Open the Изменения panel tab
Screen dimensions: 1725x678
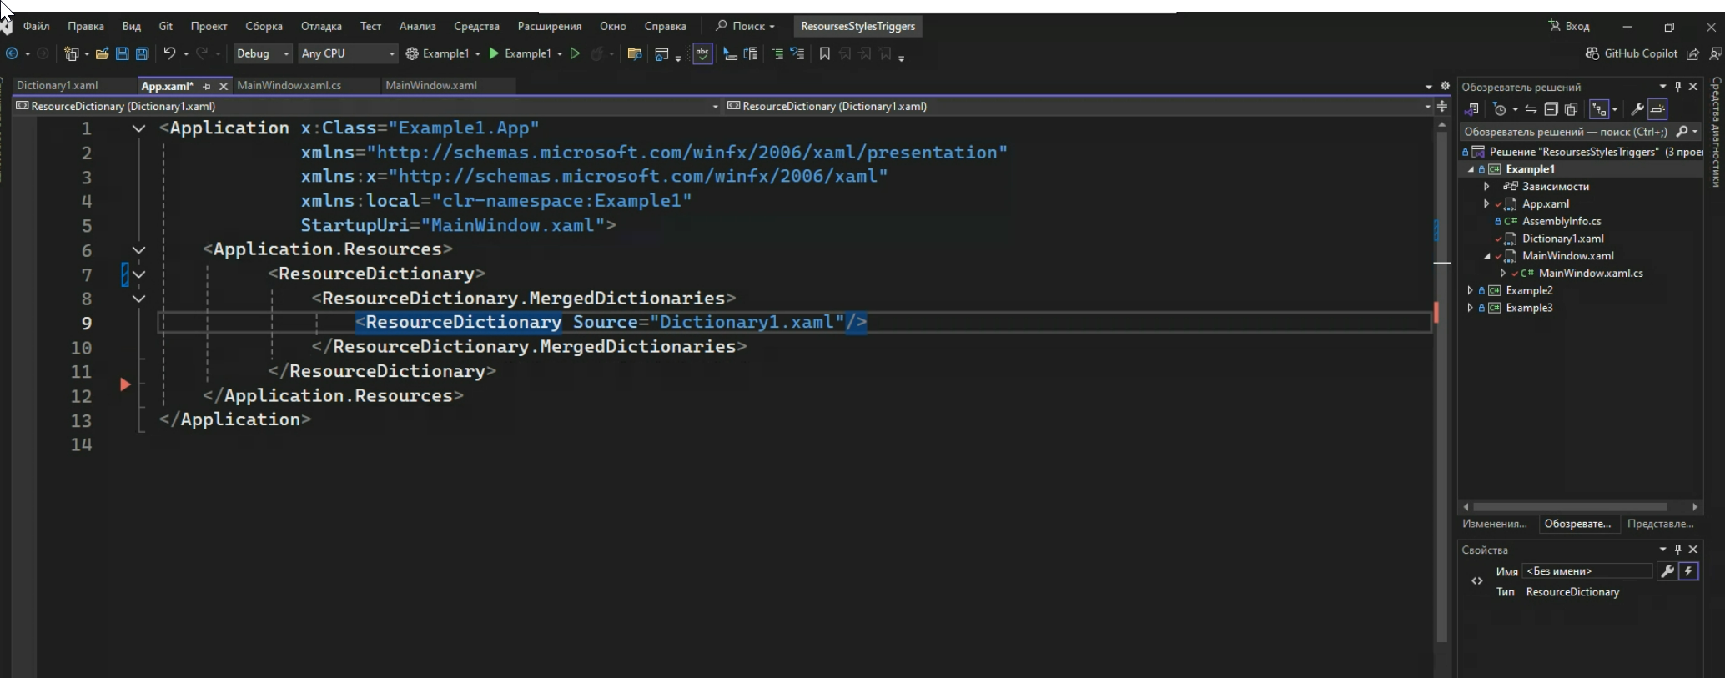[1494, 524]
